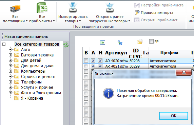Image resolution: width=194 pixels, height=125 pixels.
Task: Check column В box for AR 4021 row
Action: coord(86,66)
